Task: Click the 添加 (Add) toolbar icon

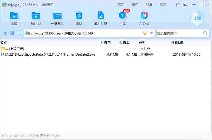Action: click(14, 16)
